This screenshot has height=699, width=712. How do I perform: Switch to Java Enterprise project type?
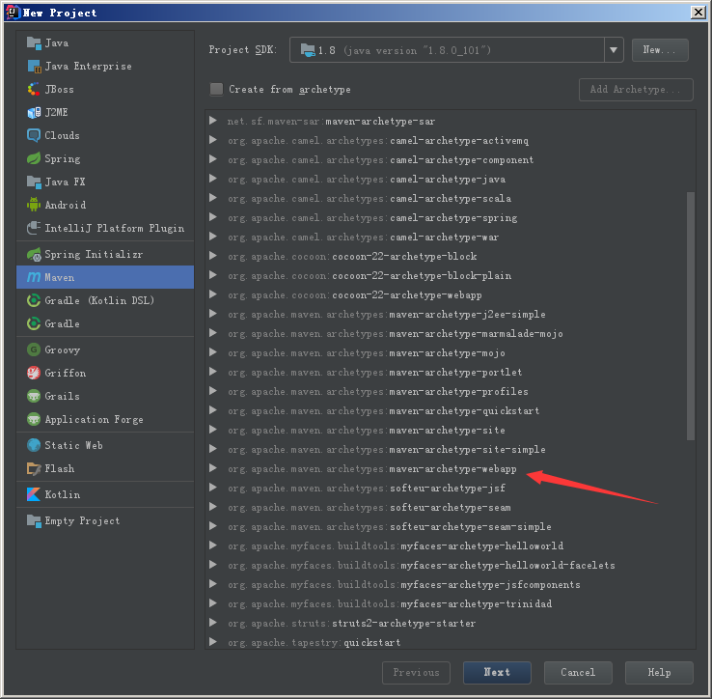tap(105, 67)
